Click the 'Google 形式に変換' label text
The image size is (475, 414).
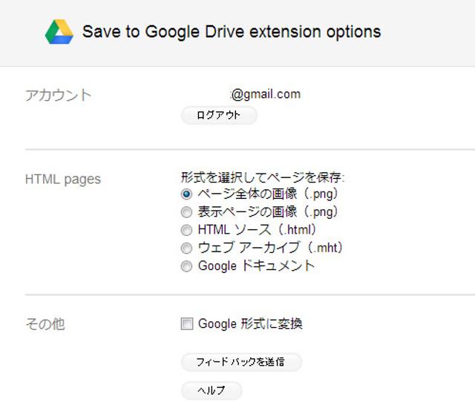pyautogui.click(x=250, y=323)
